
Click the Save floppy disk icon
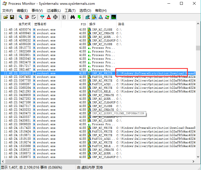[12, 17]
